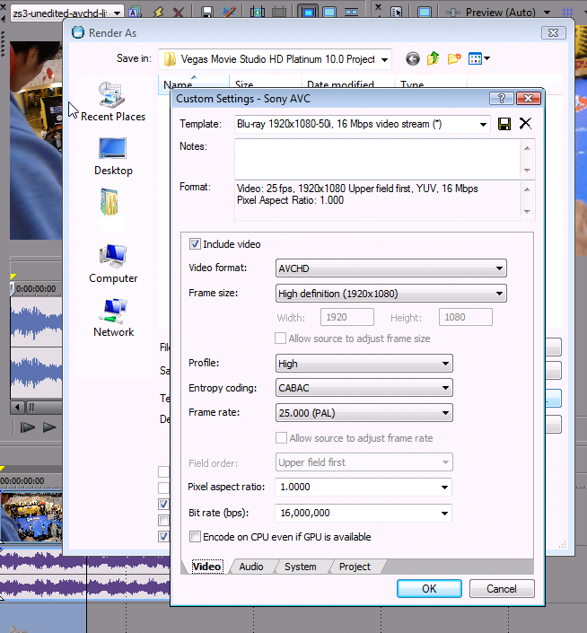Click the lightning bolt icon in Vegas toolbar

158,12
